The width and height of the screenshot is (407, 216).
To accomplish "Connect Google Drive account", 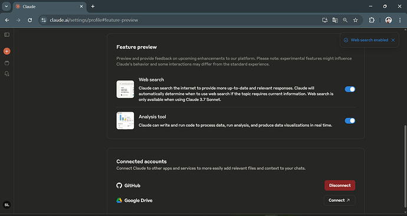I will click(339, 200).
